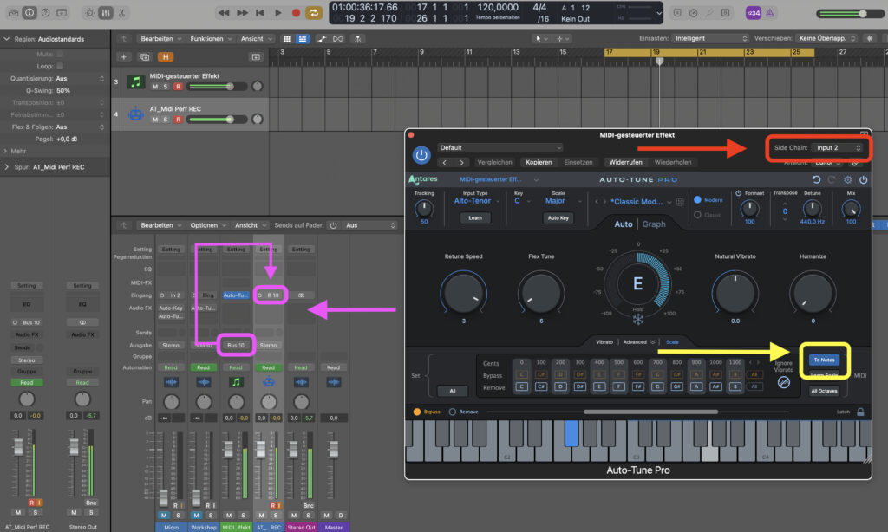Click the Fast Forward transport button
This screenshot has width=888, height=532.
tap(243, 12)
